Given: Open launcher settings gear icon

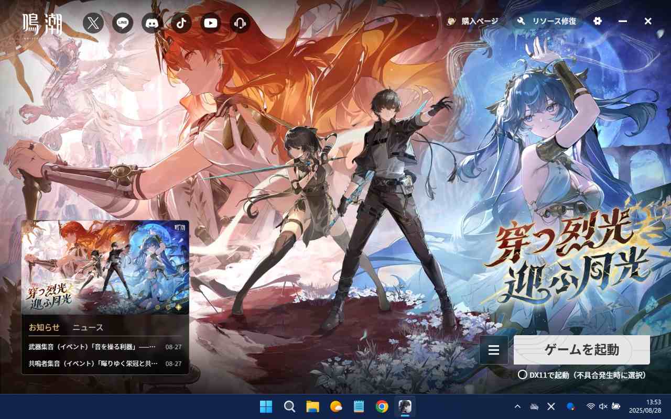Looking at the screenshot, I should coord(598,21).
